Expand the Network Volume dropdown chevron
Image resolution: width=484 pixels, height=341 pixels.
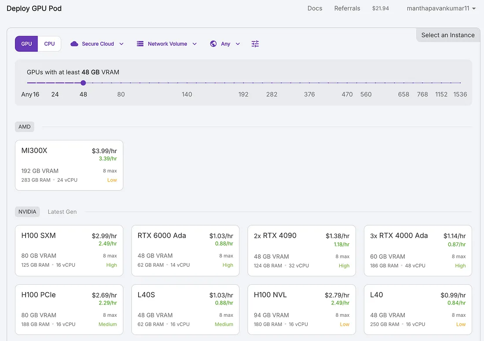coord(194,44)
